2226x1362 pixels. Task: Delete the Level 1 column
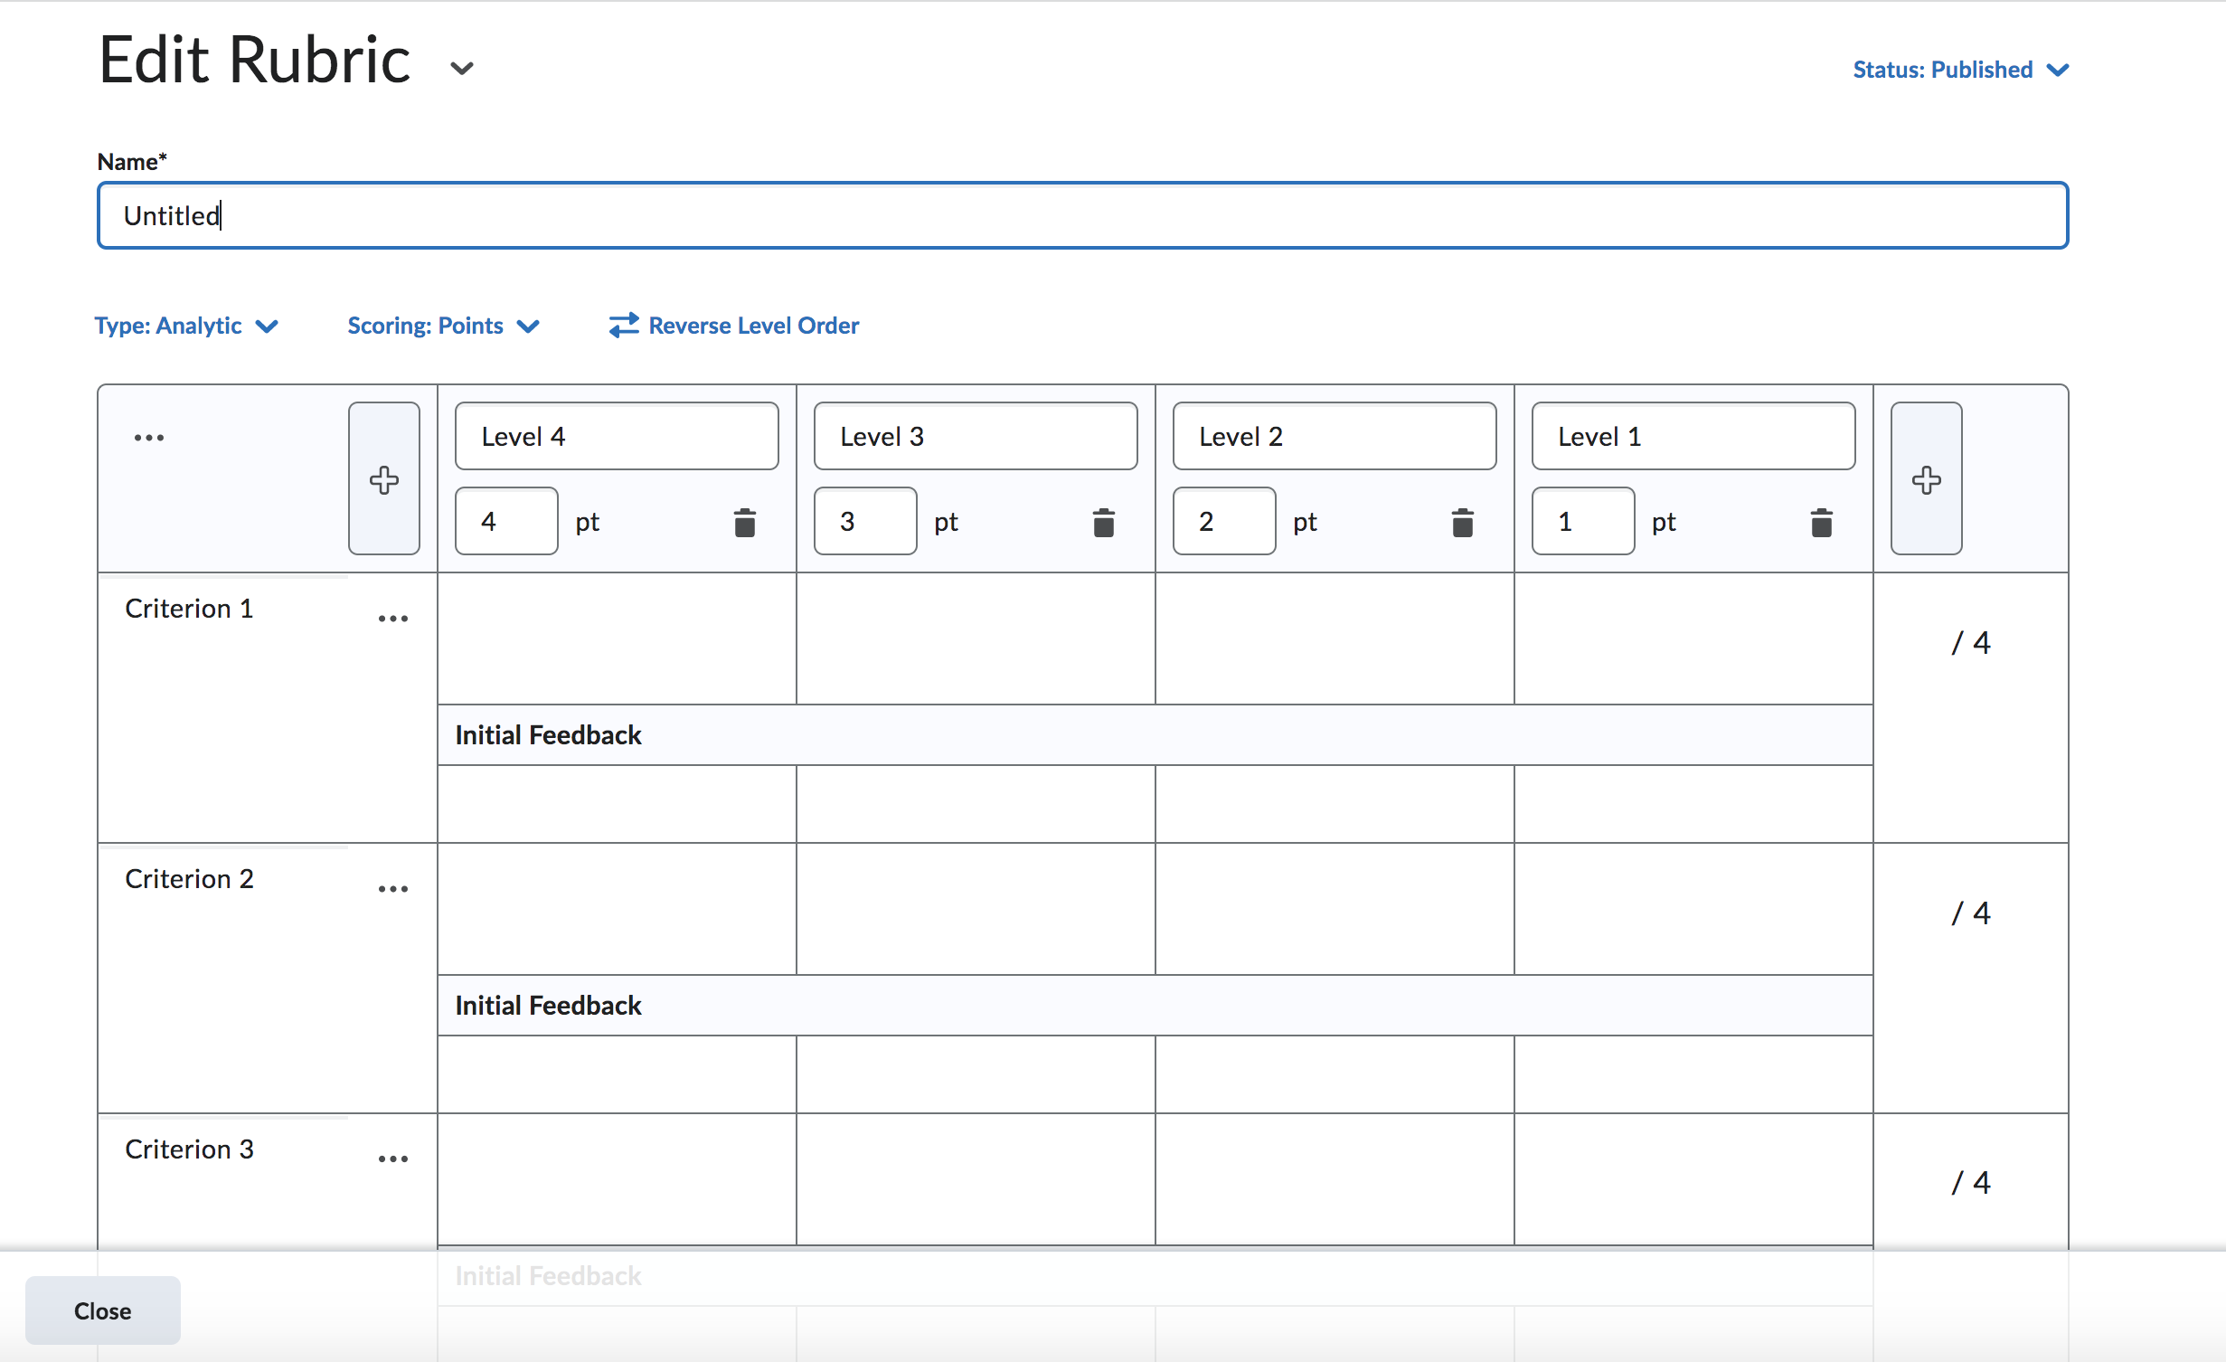[1821, 523]
